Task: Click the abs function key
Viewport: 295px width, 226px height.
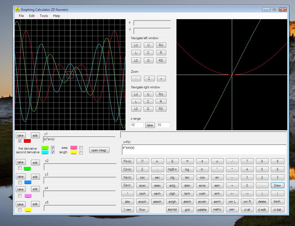Action: [x=128, y=202]
